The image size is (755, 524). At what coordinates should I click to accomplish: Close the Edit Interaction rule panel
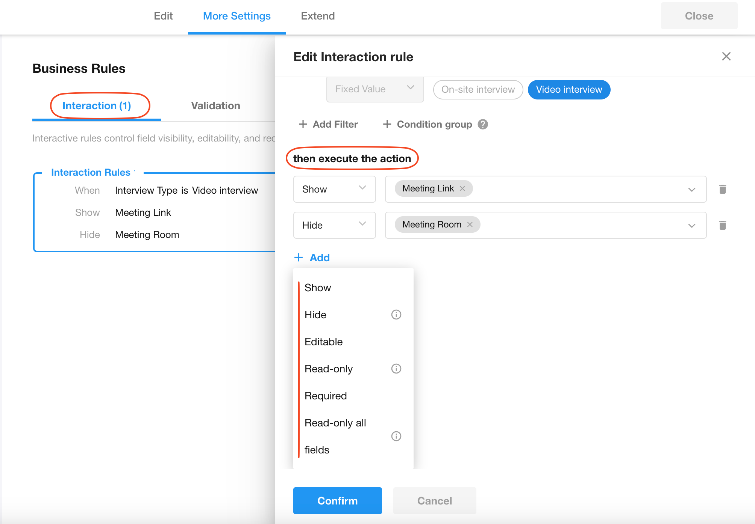click(x=726, y=56)
